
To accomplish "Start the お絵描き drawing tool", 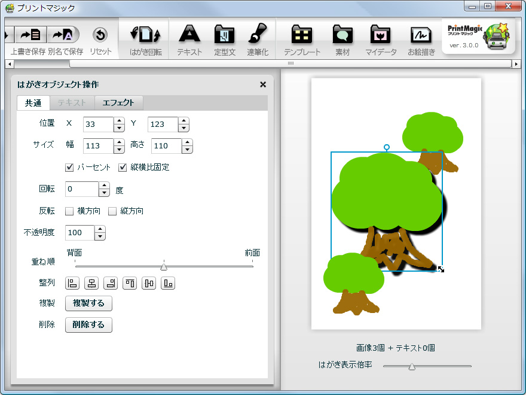I will (x=420, y=37).
